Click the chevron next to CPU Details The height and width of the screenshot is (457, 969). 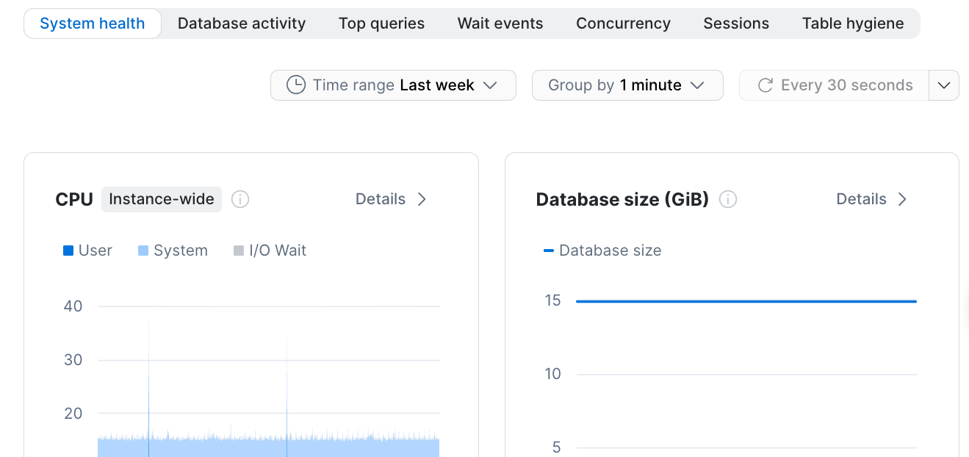coord(422,199)
